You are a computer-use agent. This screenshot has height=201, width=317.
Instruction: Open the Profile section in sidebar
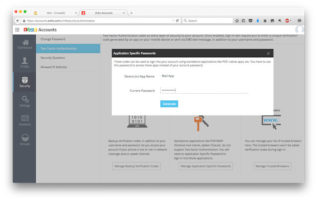24,62
